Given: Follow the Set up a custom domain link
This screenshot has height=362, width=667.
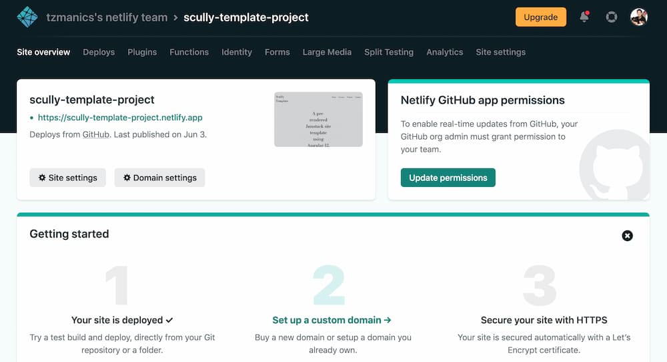Looking at the screenshot, I should pyautogui.click(x=331, y=320).
